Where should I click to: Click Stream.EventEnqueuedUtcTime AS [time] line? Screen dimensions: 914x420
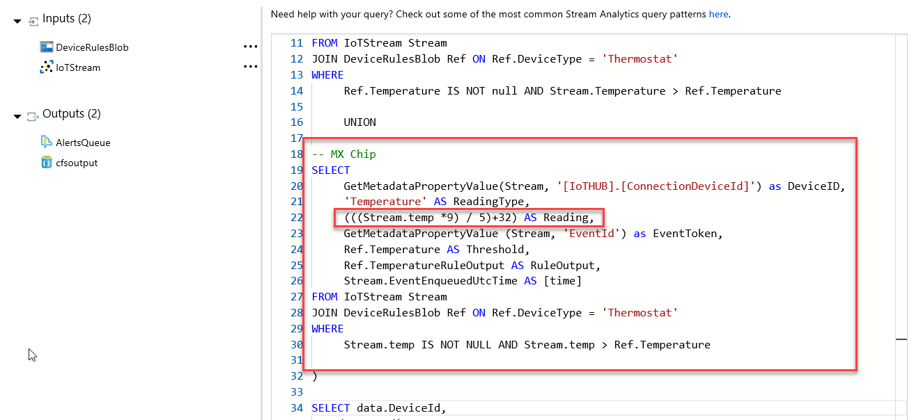tap(463, 281)
